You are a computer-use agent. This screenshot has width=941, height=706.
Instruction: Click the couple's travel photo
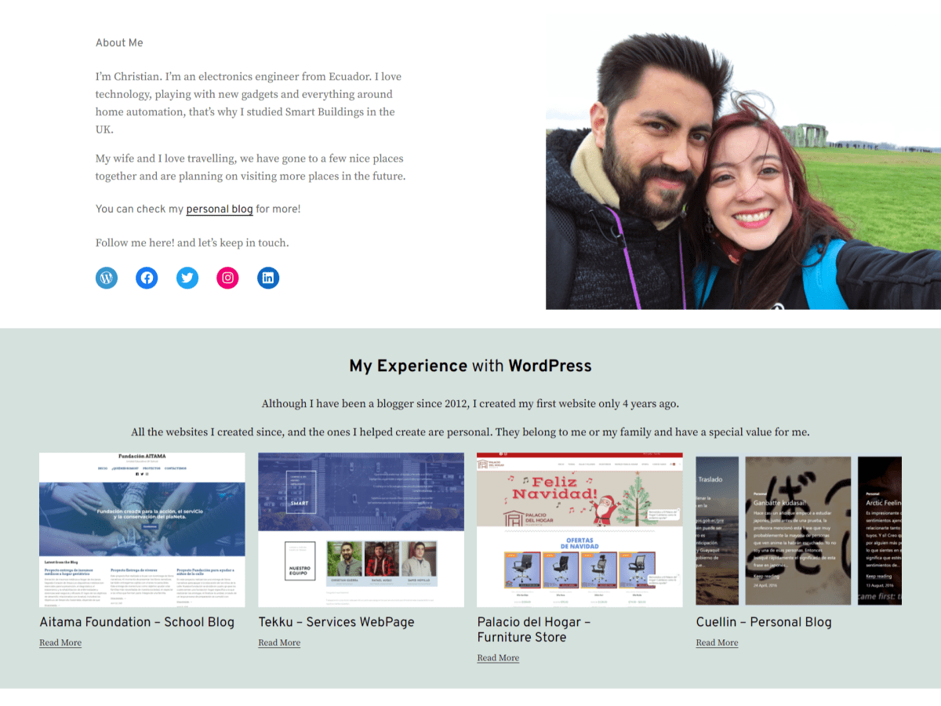point(743,162)
